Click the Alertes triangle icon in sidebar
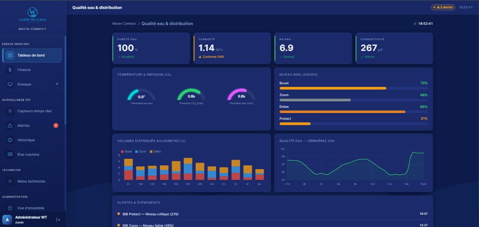 point(10,125)
